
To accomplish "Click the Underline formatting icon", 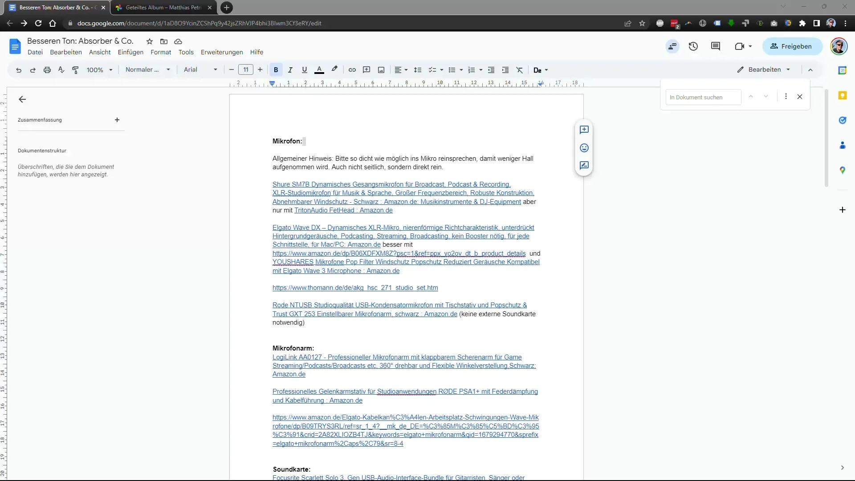I will click(x=304, y=70).
